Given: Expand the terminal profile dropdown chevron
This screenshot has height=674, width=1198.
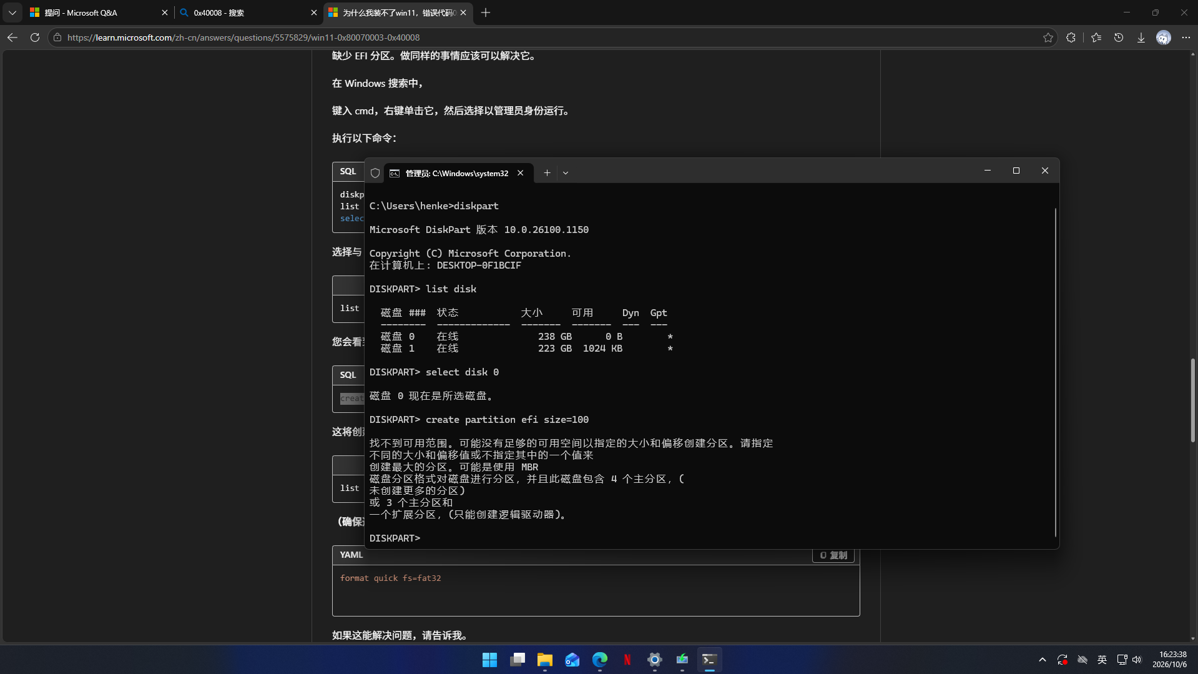Looking at the screenshot, I should [566, 173].
